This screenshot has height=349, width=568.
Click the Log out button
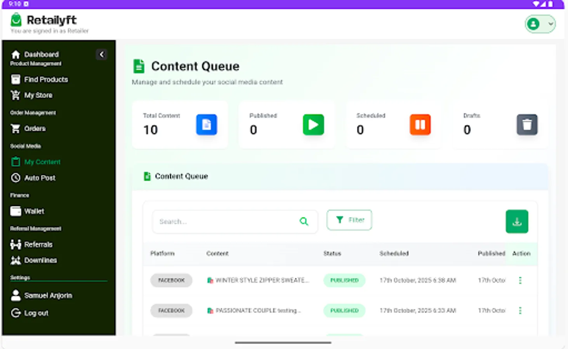point(37,313)
